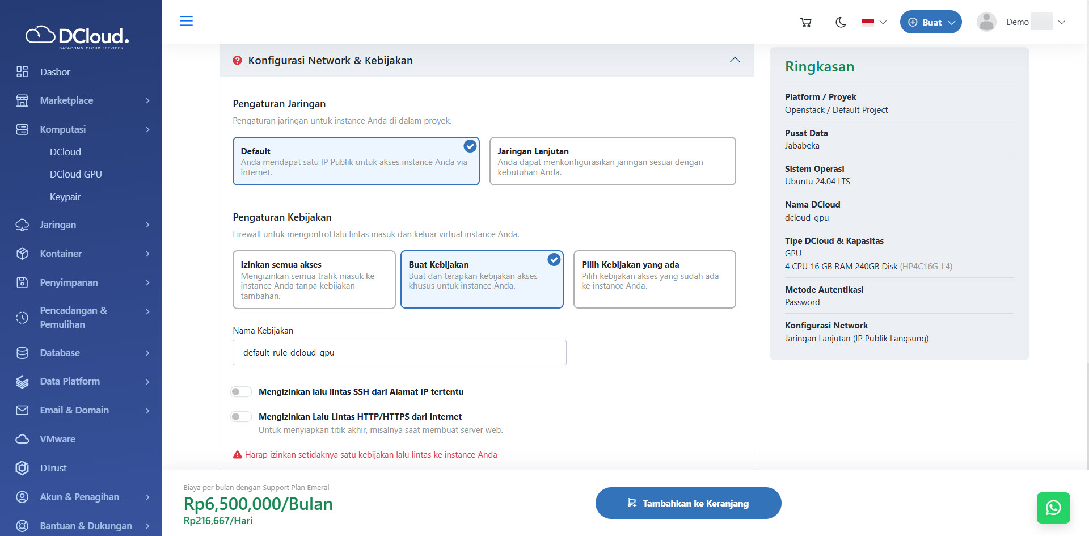Viewport: 1089px width, 536px height.
Task: Open the Keypair menu item
Action: (x=65, y=197)
